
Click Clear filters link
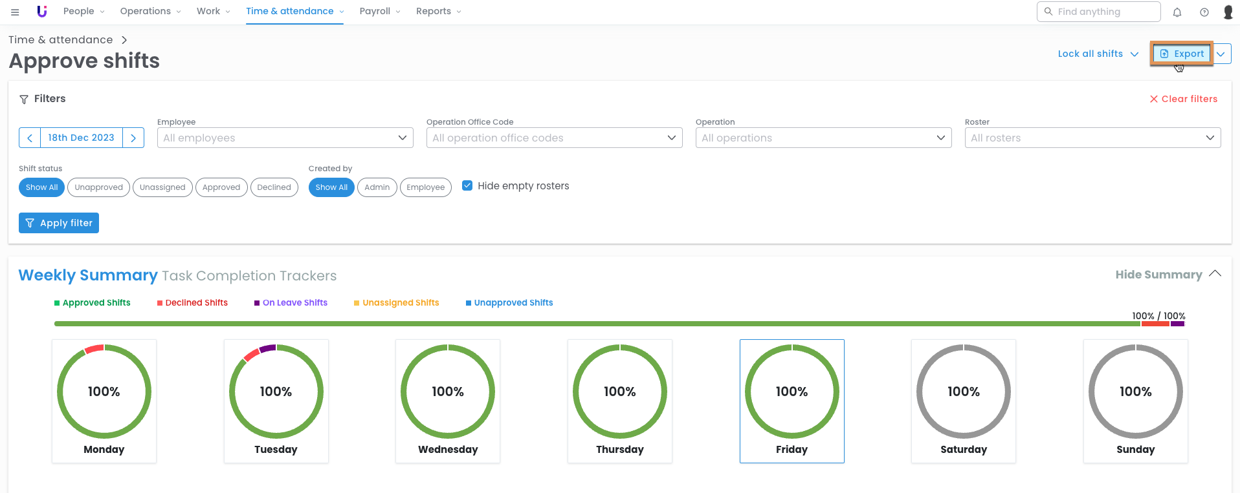coord(1183,99)
